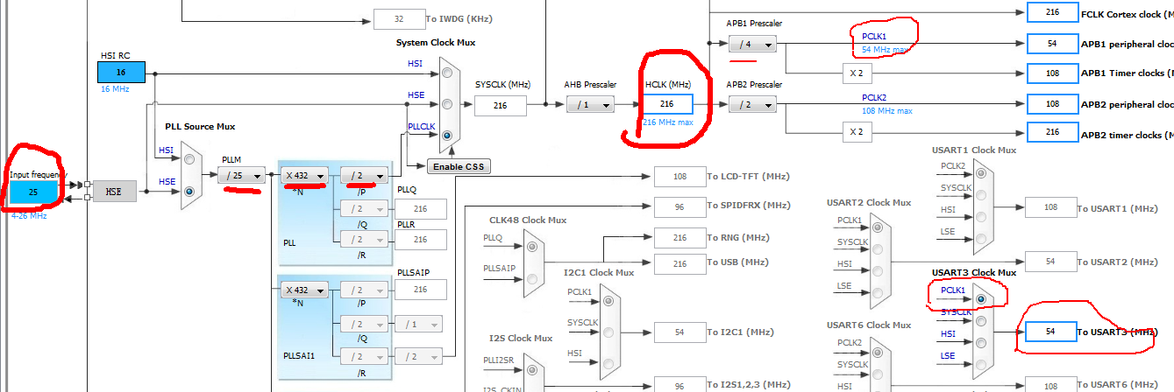The width and height of the screenshot is (1174, 392).
Task: Click the '54 MHz max' PCLK1 note
Action: coord(886,50)
